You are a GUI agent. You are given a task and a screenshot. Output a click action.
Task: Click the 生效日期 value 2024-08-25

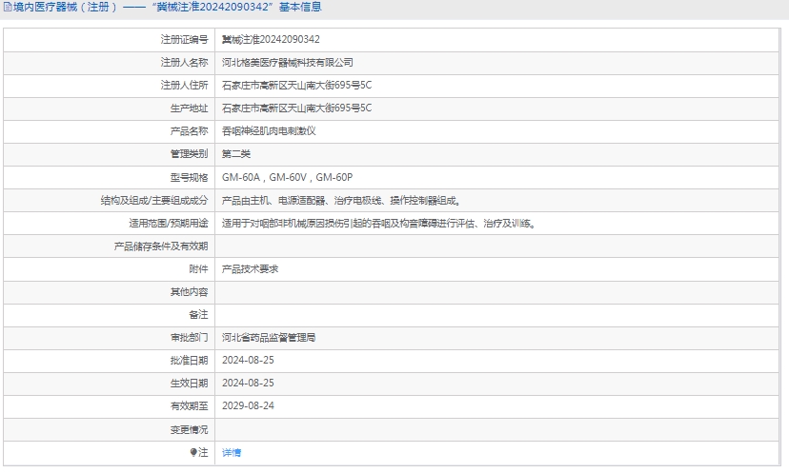coord(248,383)
